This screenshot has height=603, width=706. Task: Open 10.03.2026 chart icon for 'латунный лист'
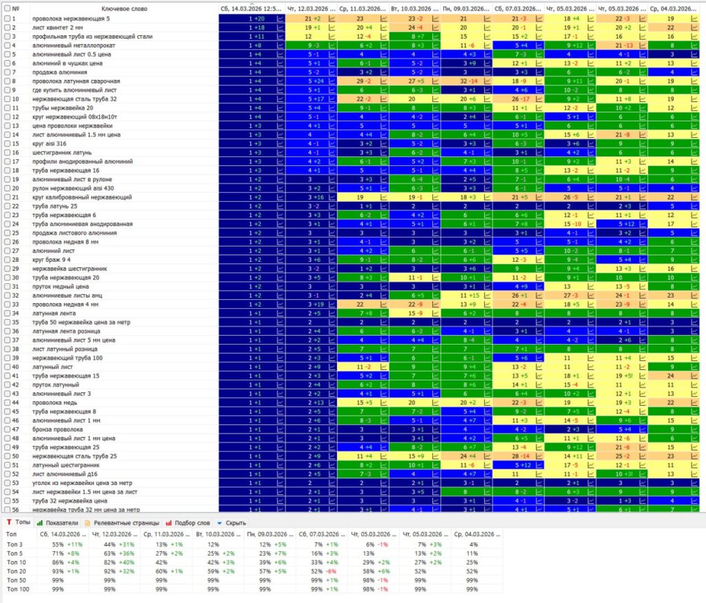tap(436, 367)
